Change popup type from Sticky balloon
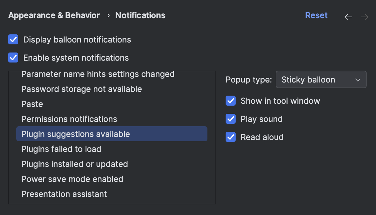This screenshot has width=376, height=215. pyautogui.click(x=321, y=79)
